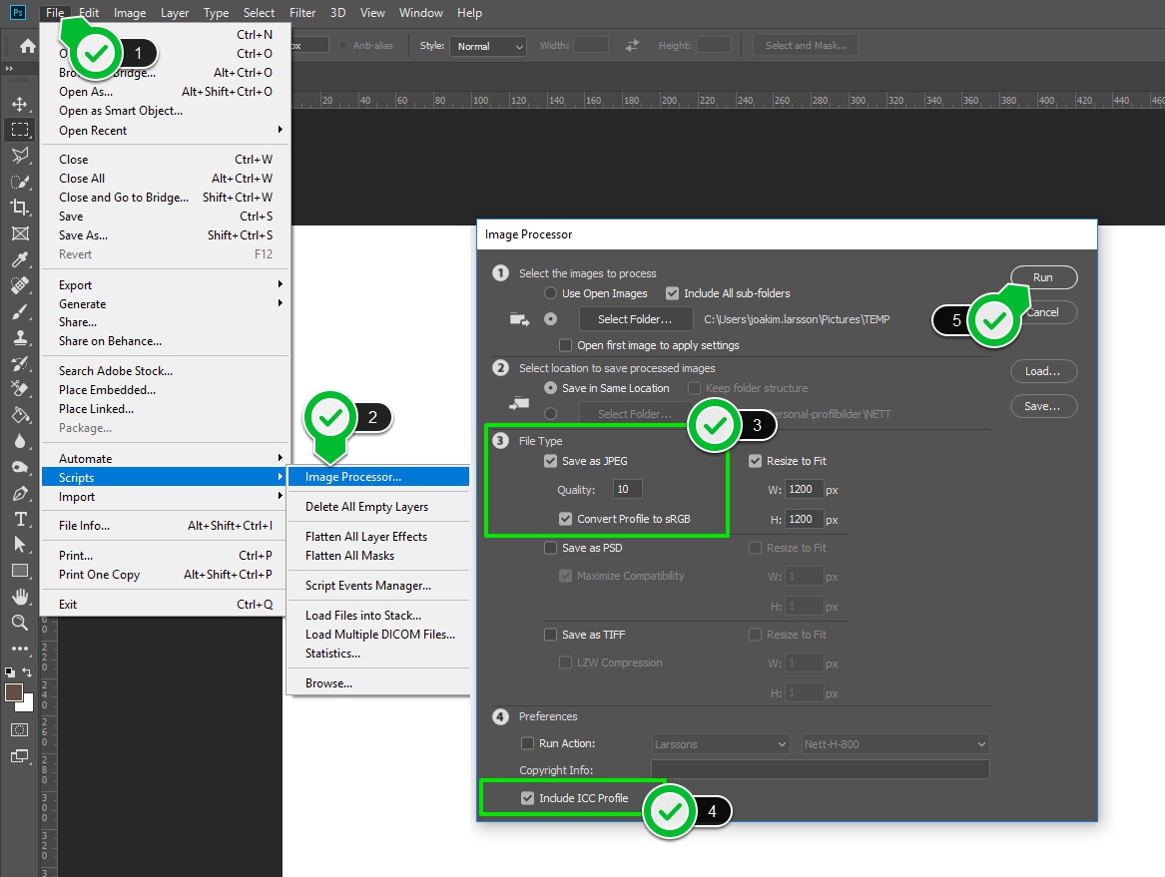Screen dimensions: 1165x877
Task: Expand the Automate submenu
Action: tap(165, 459)
